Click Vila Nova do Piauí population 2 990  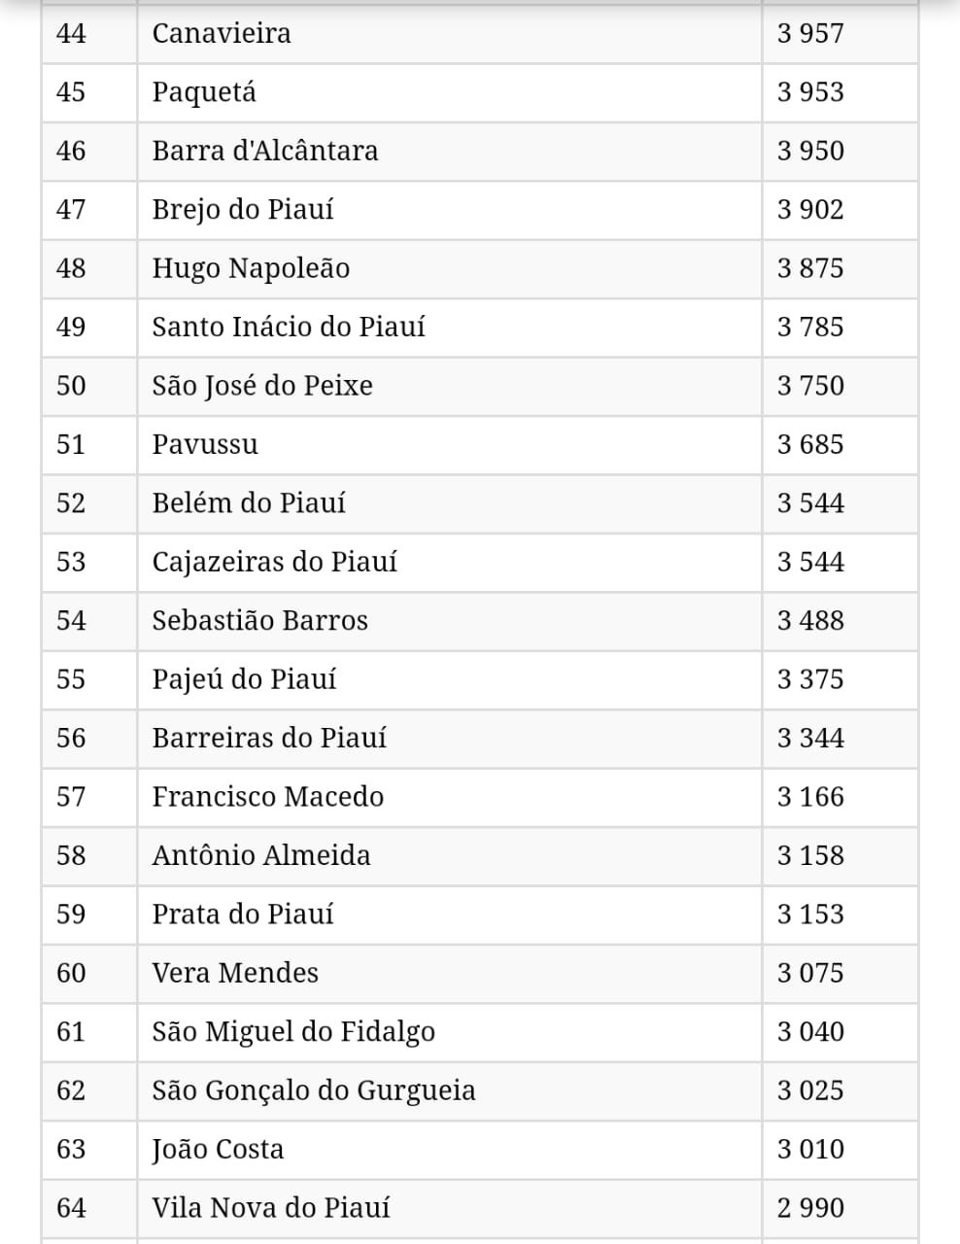pos(810,1208)
